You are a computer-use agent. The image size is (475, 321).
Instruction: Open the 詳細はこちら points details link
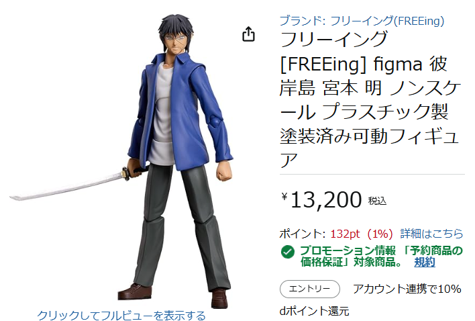pyautogui.click(x=431, y=234)
